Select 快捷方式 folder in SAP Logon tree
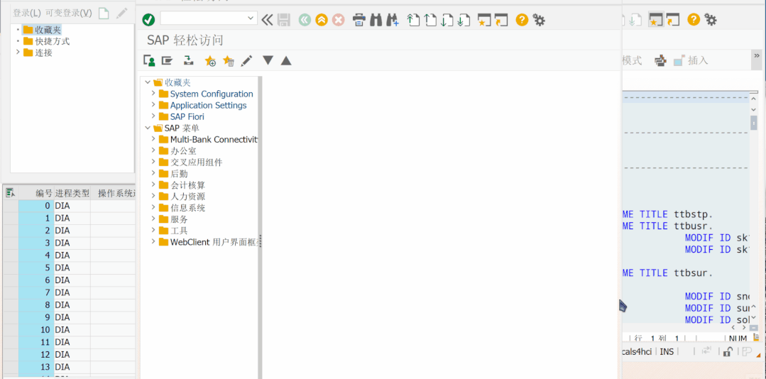The width and height of the screenshot is (766, 379). pyautogui.click(x=53, y=41)
